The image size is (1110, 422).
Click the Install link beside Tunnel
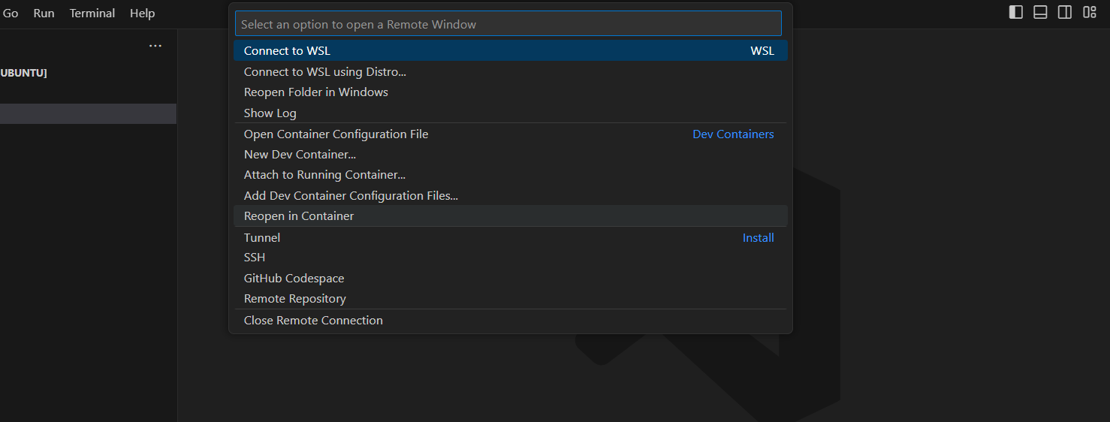pyautogui.click(x=759, y=238)
